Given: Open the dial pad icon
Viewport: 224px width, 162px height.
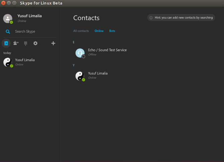Looking at the screenshot, I should coord(25,43).
